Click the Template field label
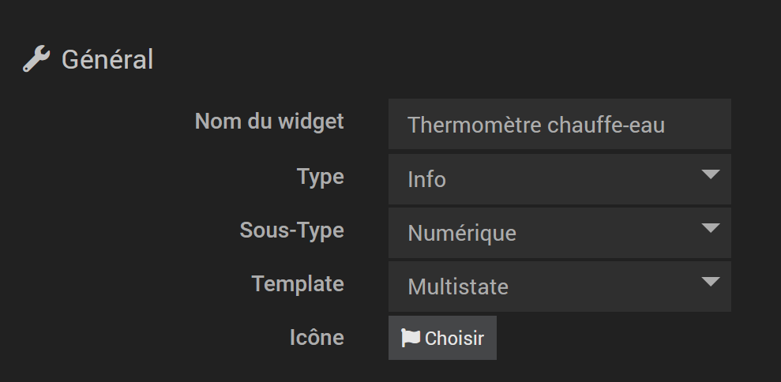This screenshot has width=781, height=382. click(298, 284)
